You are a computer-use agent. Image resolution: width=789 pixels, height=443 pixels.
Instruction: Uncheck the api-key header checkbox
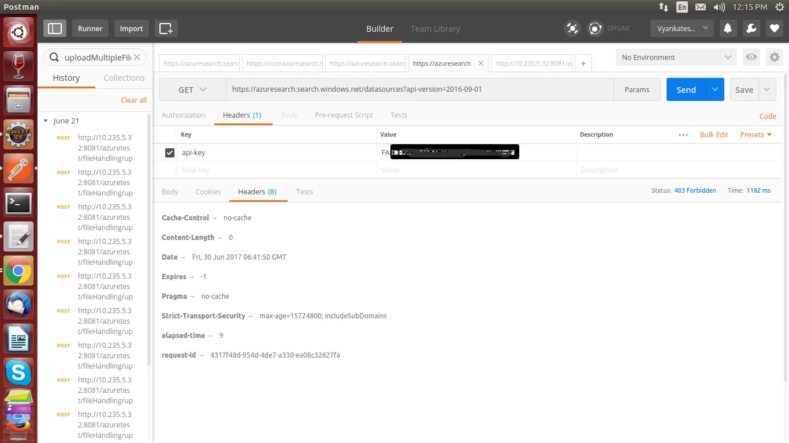click(x=170, y=153)
